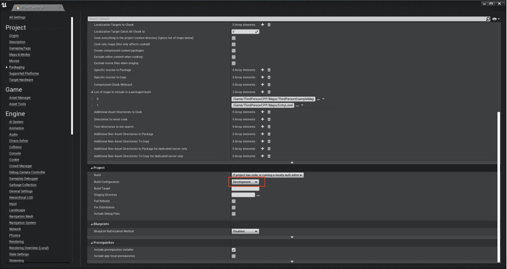Open Maps & Modes settings
The image size is (507, 269).
point(20,55)
